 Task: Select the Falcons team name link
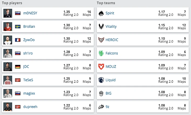pyautogui.click(x=112, y=53)
